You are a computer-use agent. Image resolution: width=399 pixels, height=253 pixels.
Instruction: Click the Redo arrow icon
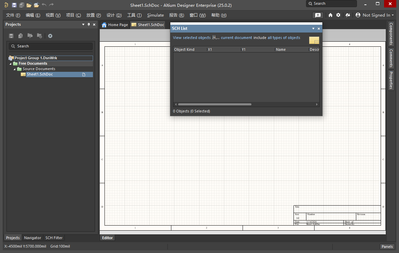coord(52,5)
